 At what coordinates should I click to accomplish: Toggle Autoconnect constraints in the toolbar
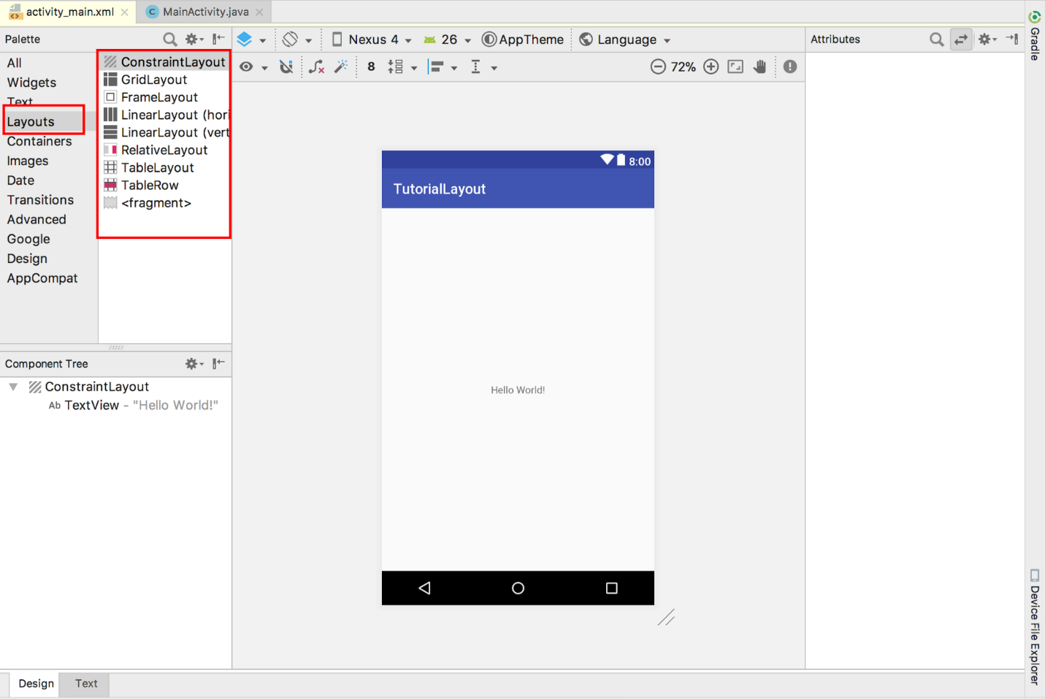[x=286, y=66]
